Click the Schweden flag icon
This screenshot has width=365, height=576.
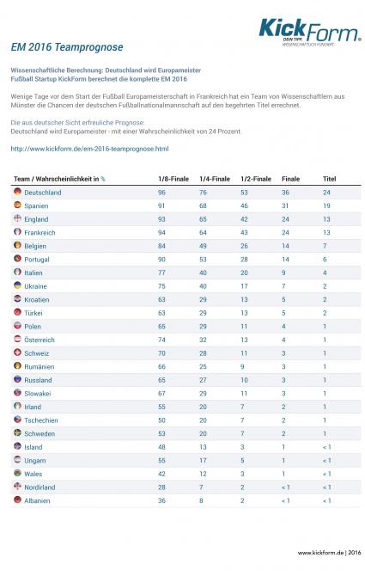pyautogui.click(x=17, y=432)
